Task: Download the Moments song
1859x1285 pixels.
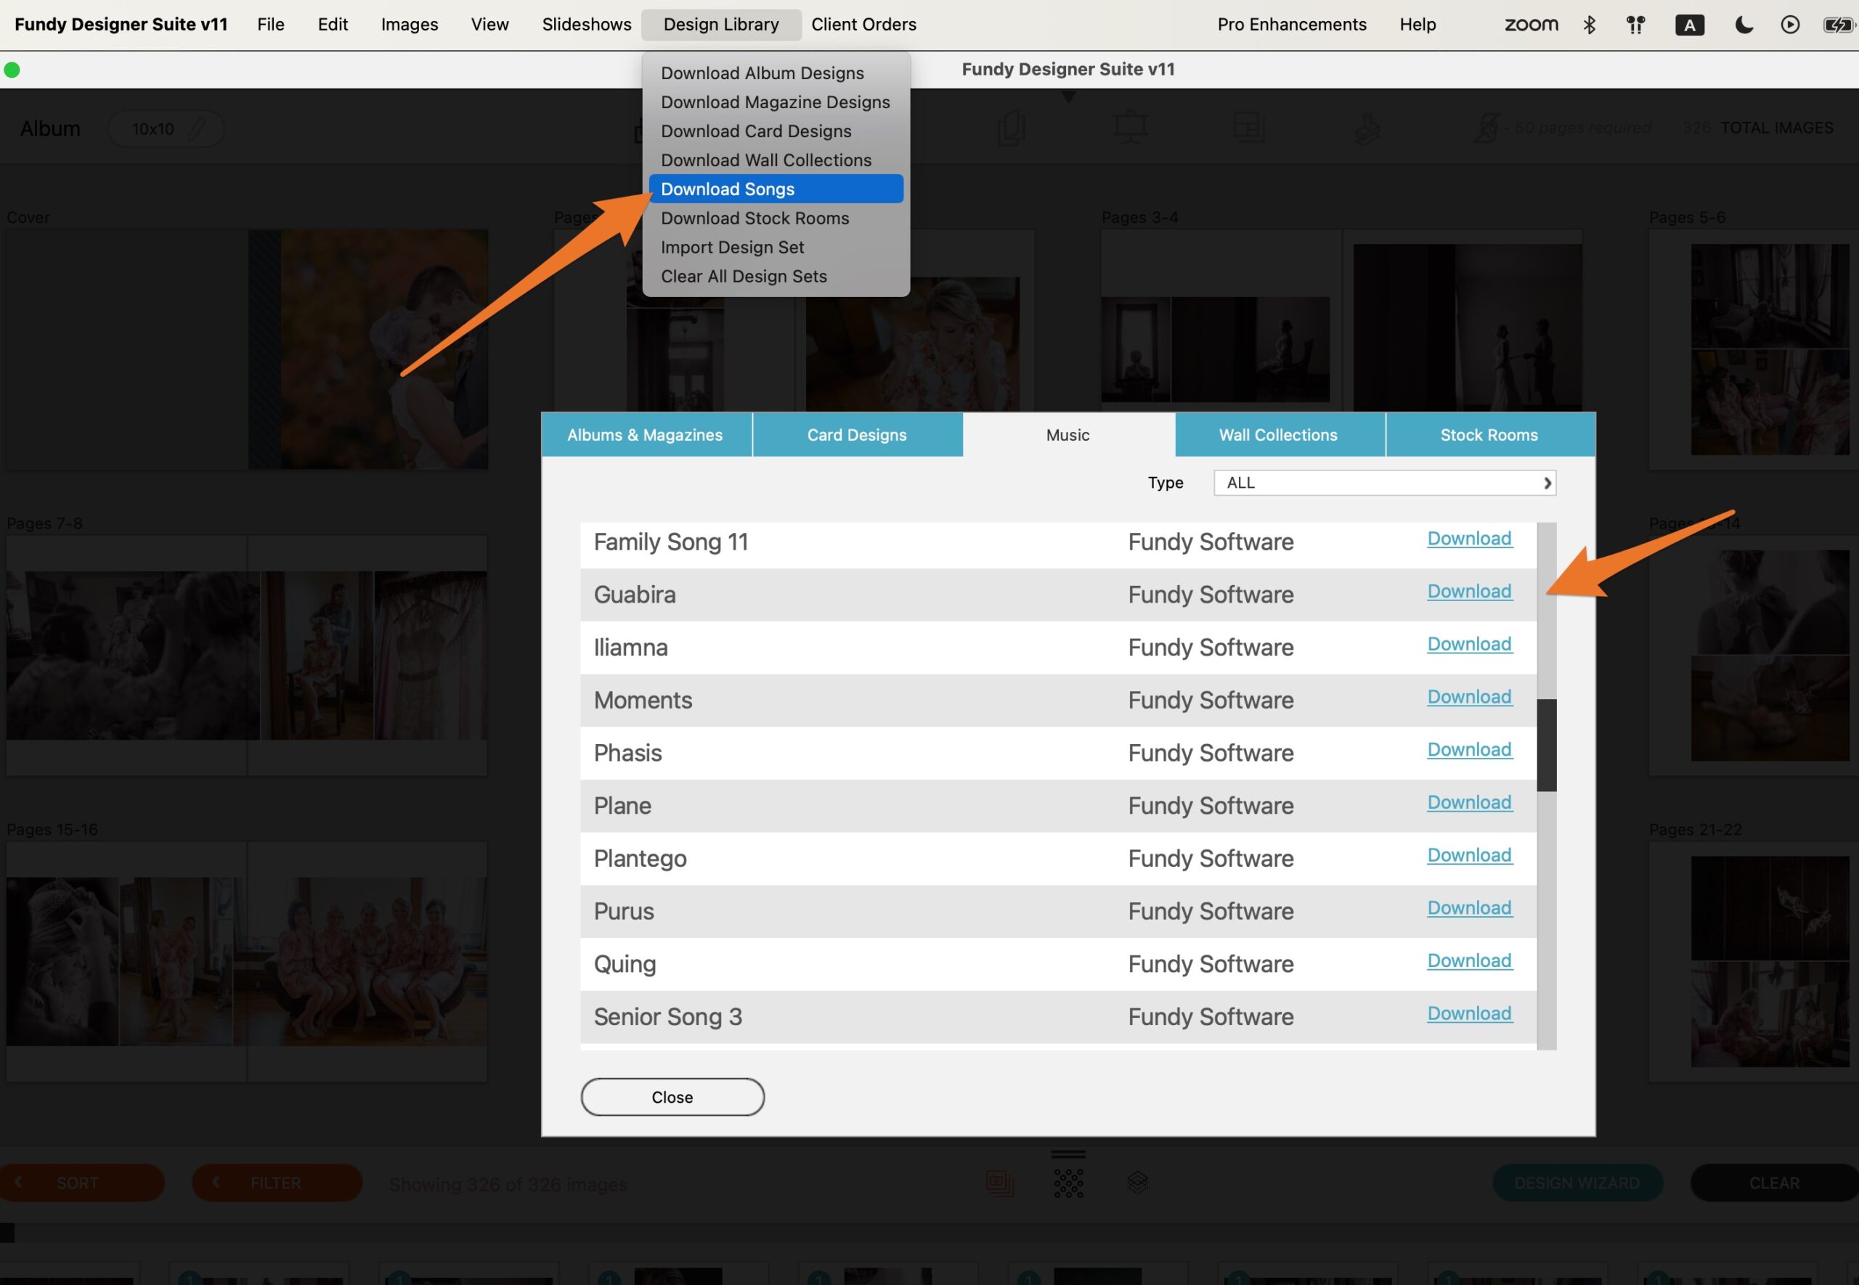Action: click(1469, 697)
